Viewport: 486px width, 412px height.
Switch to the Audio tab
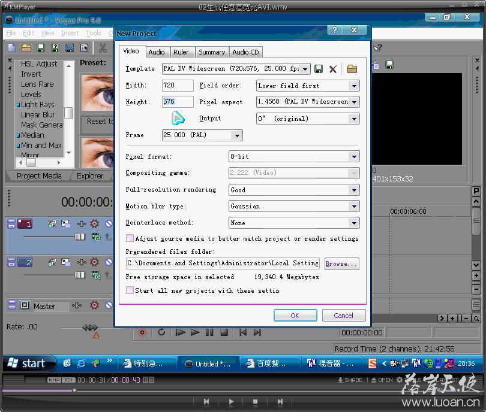157,52
